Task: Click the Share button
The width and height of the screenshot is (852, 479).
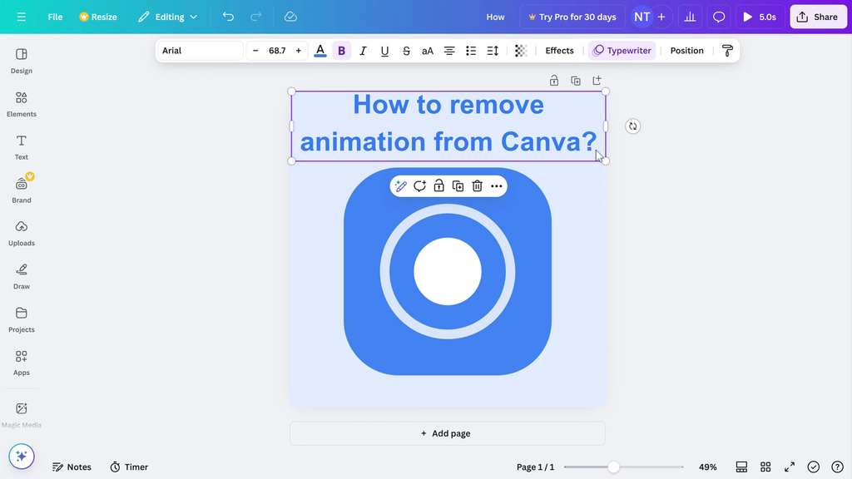Action: (x=818, y=17)
